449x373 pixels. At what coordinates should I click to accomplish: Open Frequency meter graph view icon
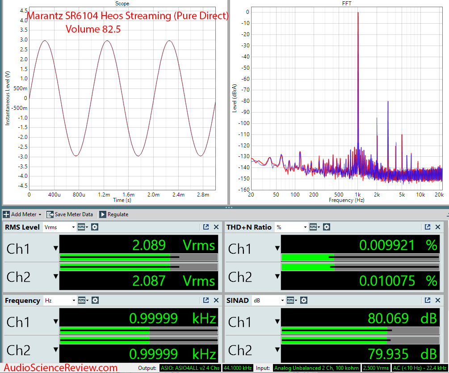click(x=83, y=300)
